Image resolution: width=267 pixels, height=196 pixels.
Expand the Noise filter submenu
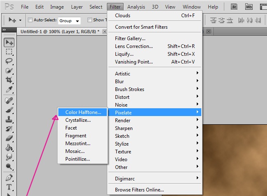154,105
